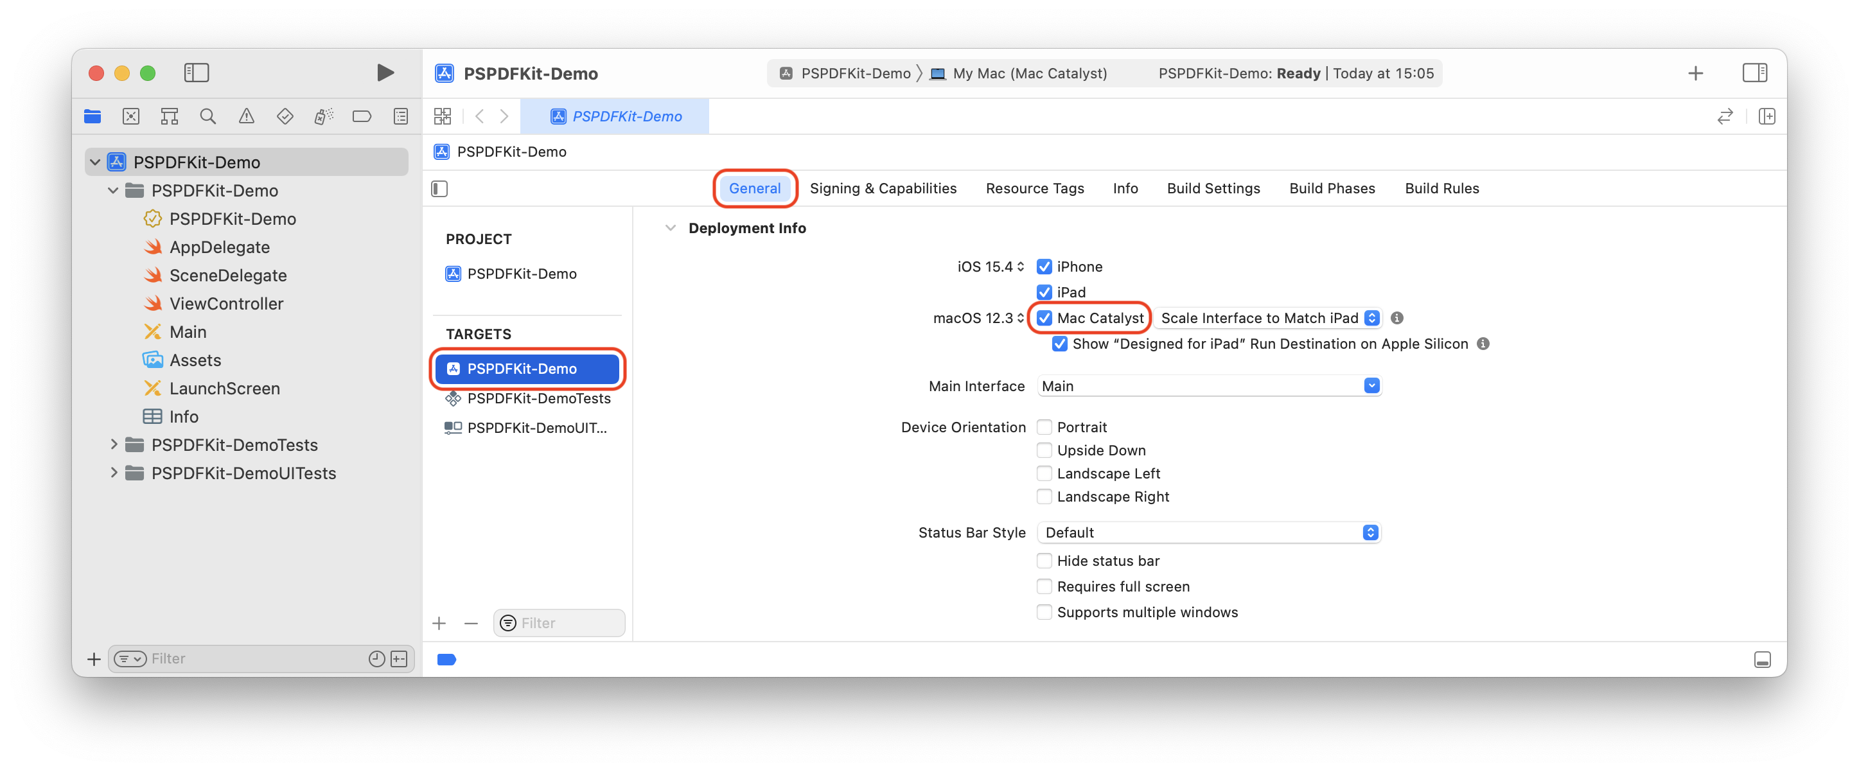
Task: Open the iOS 15.4 deployment version popup
Action: 990,267
